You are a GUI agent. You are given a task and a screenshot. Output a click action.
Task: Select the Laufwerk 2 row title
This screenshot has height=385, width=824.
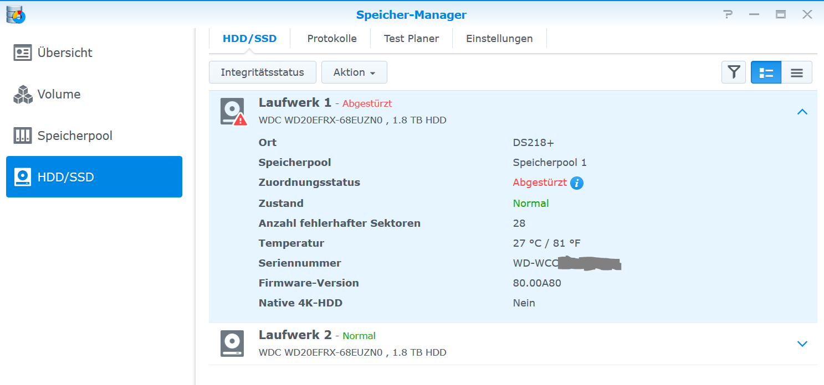(295, 335)
